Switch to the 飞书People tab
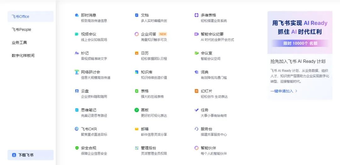 (x=21, y=30)
